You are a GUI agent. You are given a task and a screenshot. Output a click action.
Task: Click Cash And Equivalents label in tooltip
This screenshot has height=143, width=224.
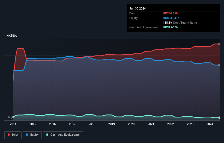[x=144, y=27]
